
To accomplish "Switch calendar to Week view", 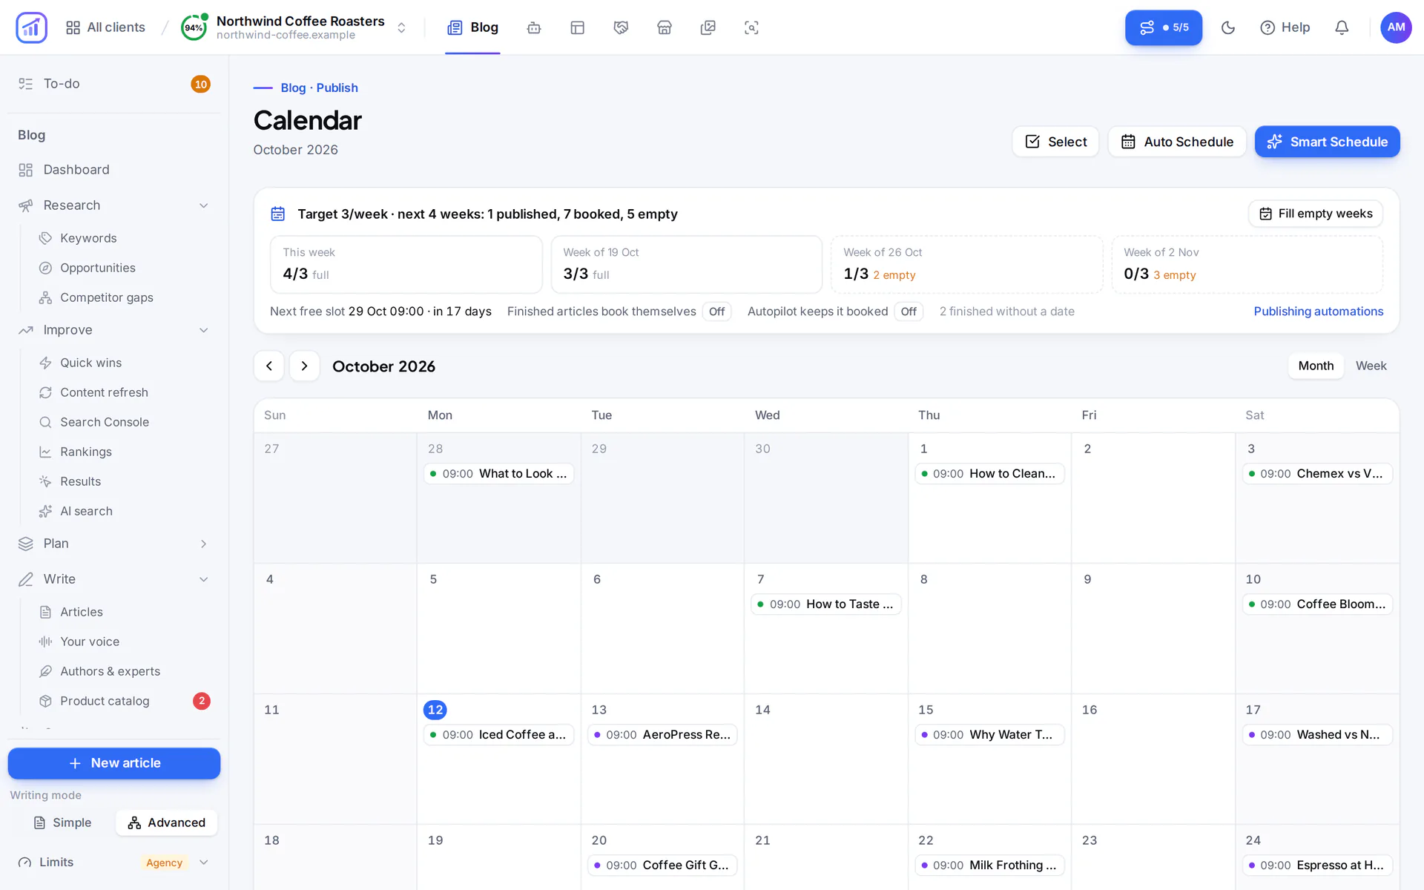I will pyautogui.click(x=1371, y=366).
